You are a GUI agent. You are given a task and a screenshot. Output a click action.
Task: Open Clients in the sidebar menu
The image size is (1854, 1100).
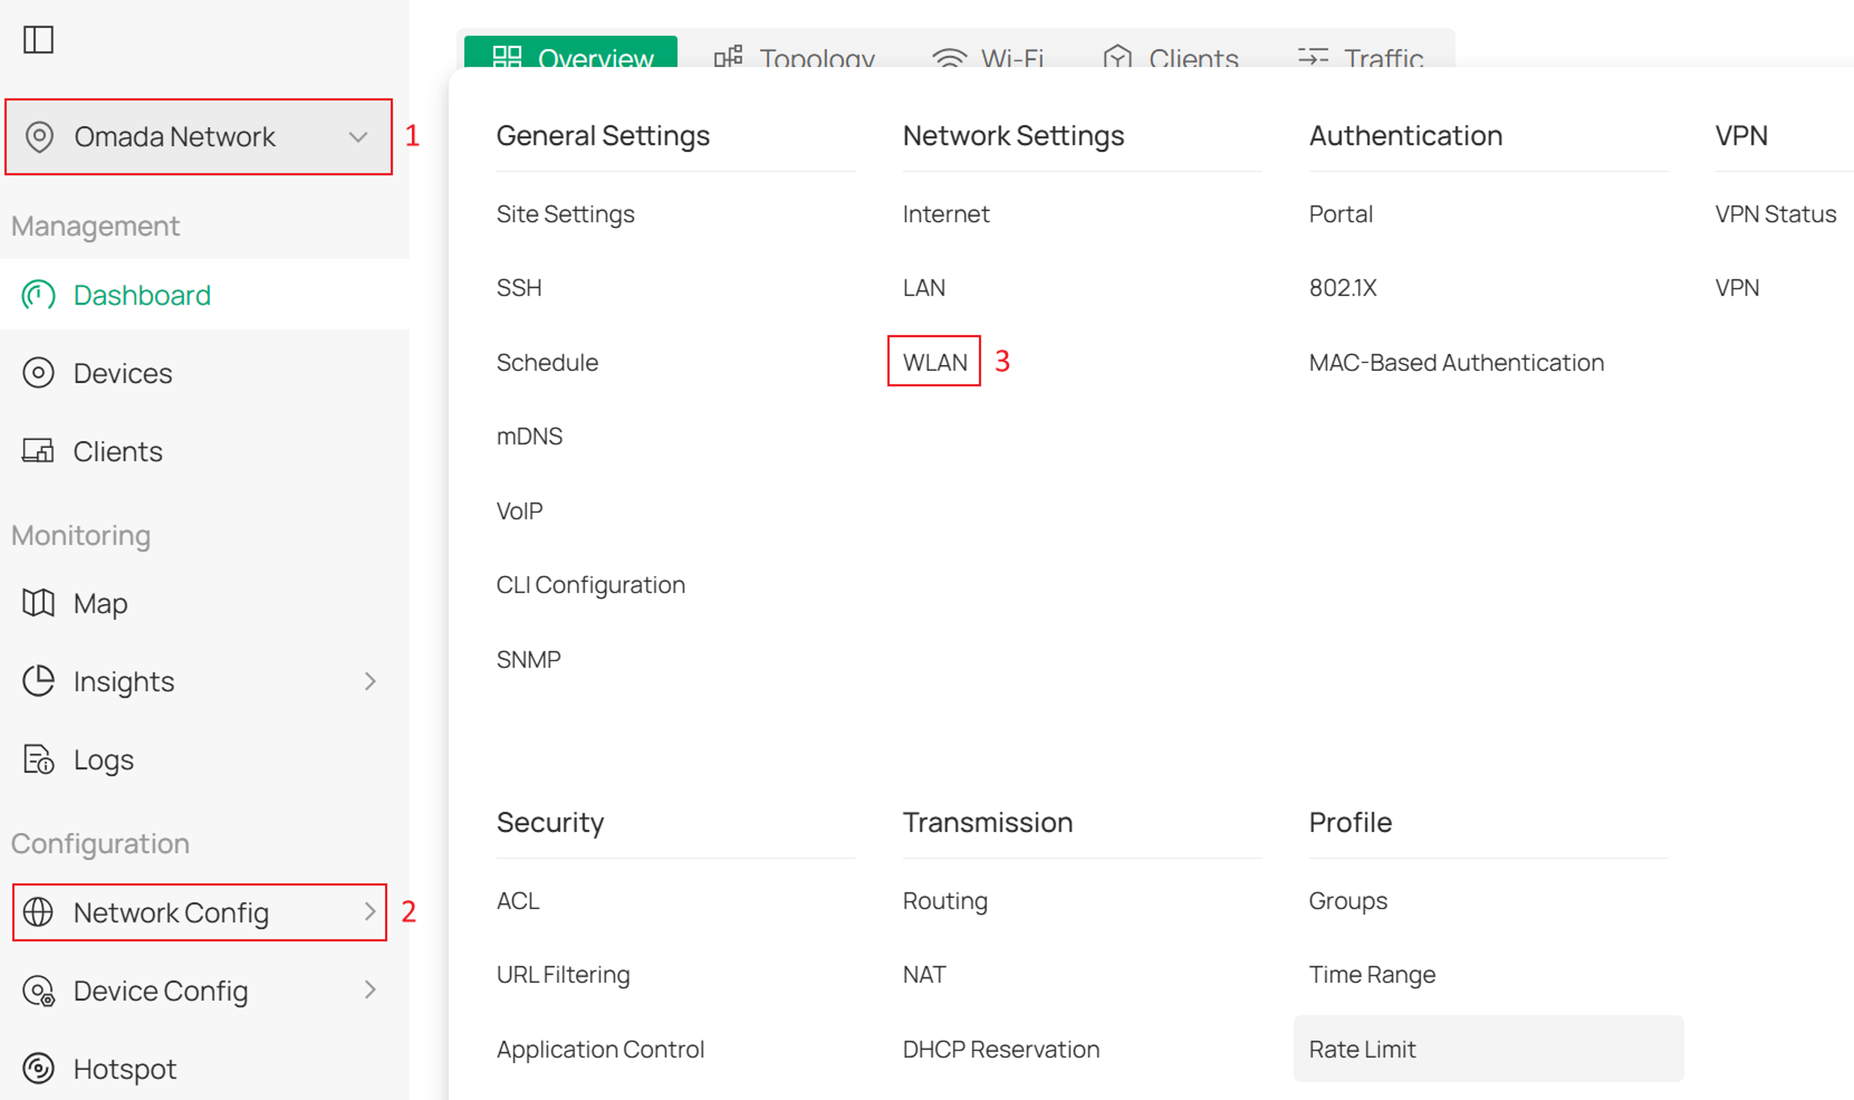click(204, 451)
